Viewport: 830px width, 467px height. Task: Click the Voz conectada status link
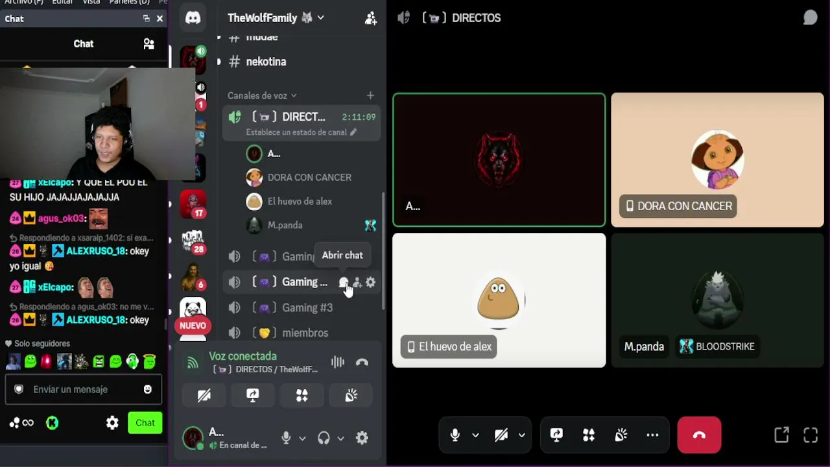click(243, 356)
